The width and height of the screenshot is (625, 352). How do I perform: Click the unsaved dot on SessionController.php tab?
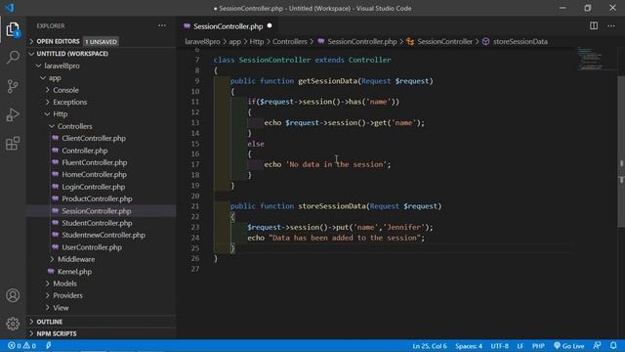(270, 25)
